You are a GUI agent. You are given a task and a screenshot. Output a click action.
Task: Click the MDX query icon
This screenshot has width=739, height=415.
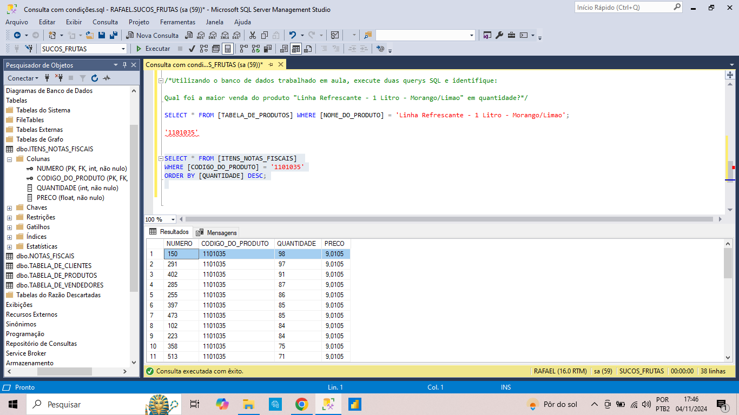(200, 35)
